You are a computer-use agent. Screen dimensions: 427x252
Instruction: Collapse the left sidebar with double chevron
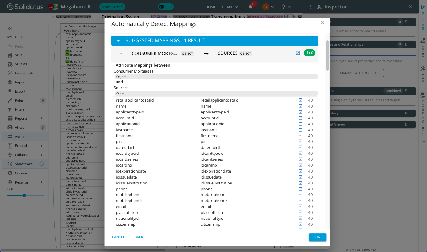tap(10, 28)
